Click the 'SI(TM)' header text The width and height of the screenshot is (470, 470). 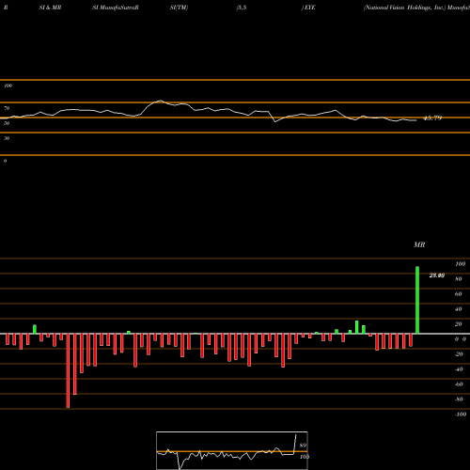(179, 8)
